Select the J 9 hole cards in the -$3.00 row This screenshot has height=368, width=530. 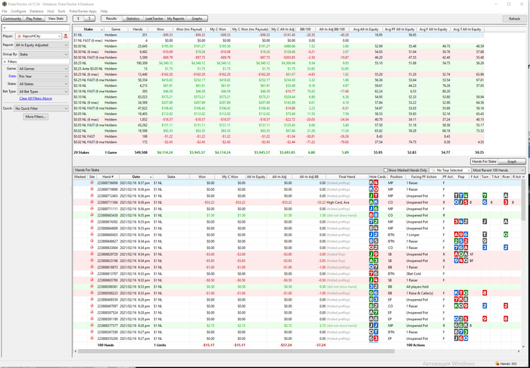click(x=373, y=254)
